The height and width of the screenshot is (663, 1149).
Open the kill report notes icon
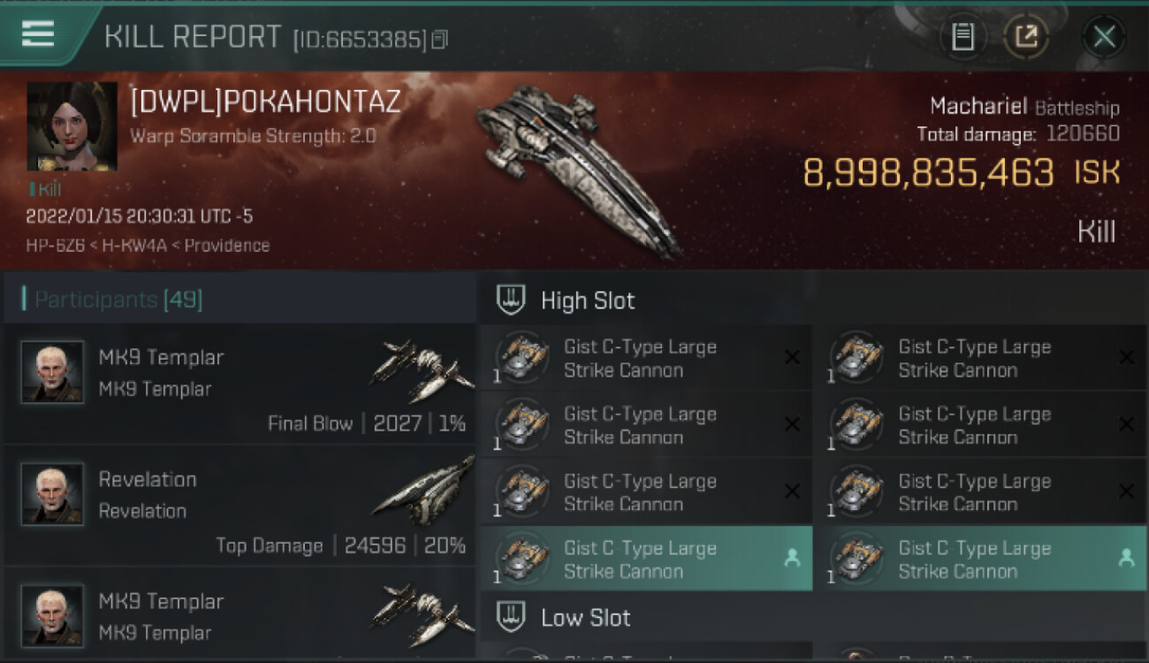tap(963, 36)
